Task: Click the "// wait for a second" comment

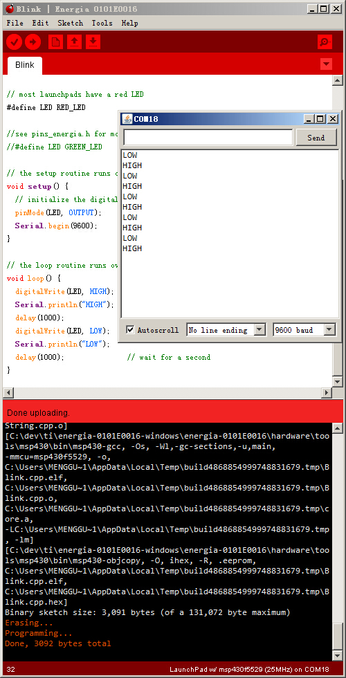Action: tap(169, 357)
